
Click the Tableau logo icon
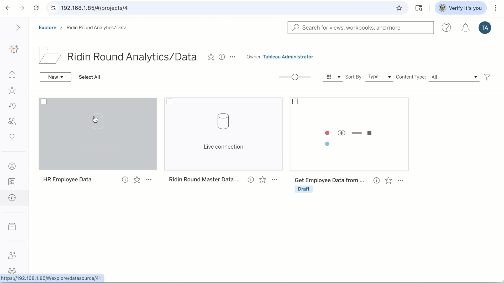tap(14, 49)
